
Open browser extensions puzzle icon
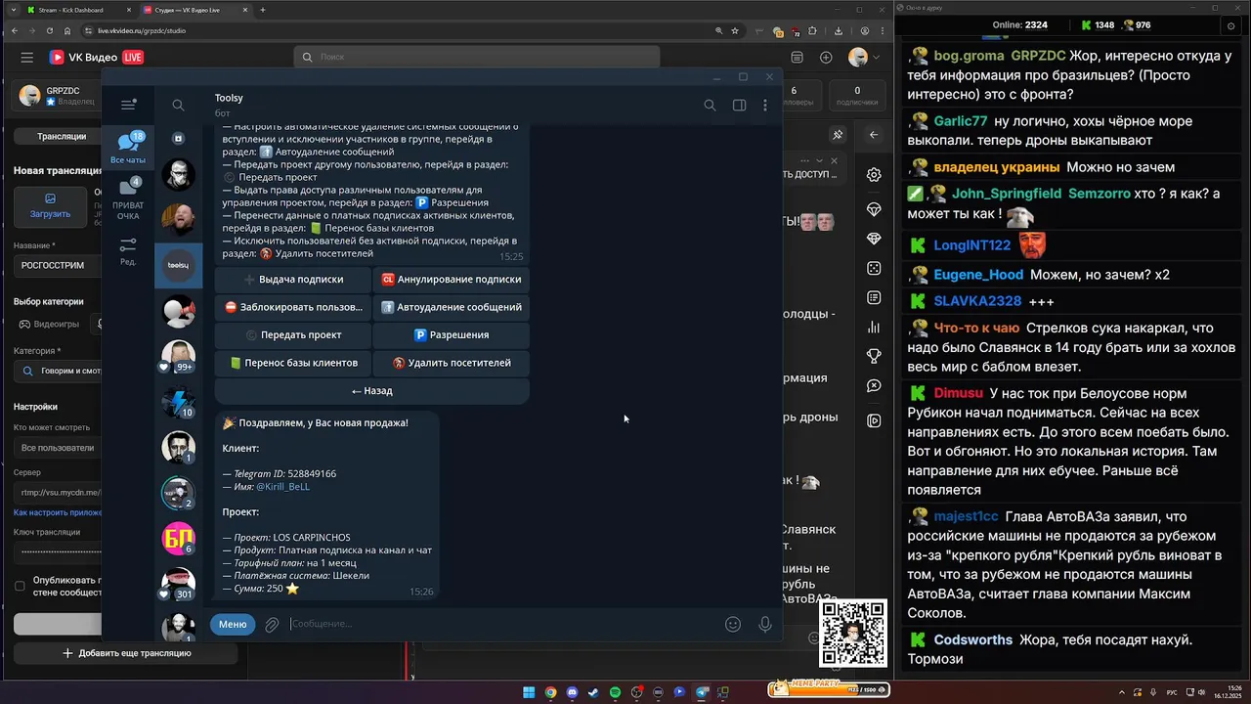click(812, 30)
